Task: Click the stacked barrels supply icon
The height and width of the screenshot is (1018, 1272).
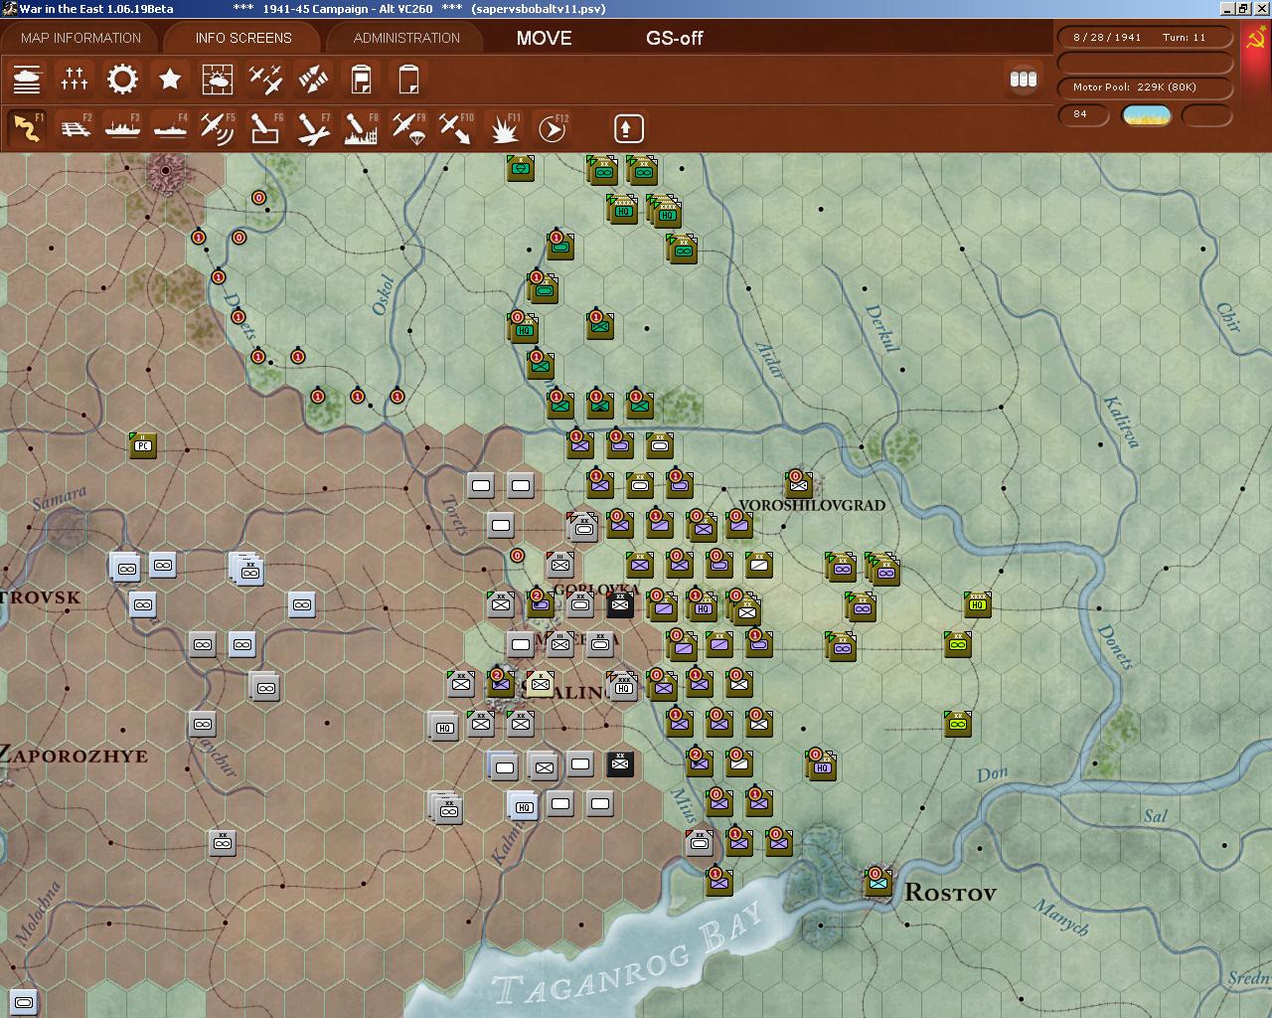Action: coord(1024,79)
